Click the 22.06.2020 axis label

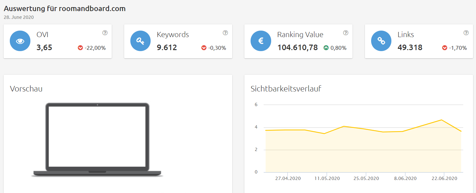(x=444, y=178)
